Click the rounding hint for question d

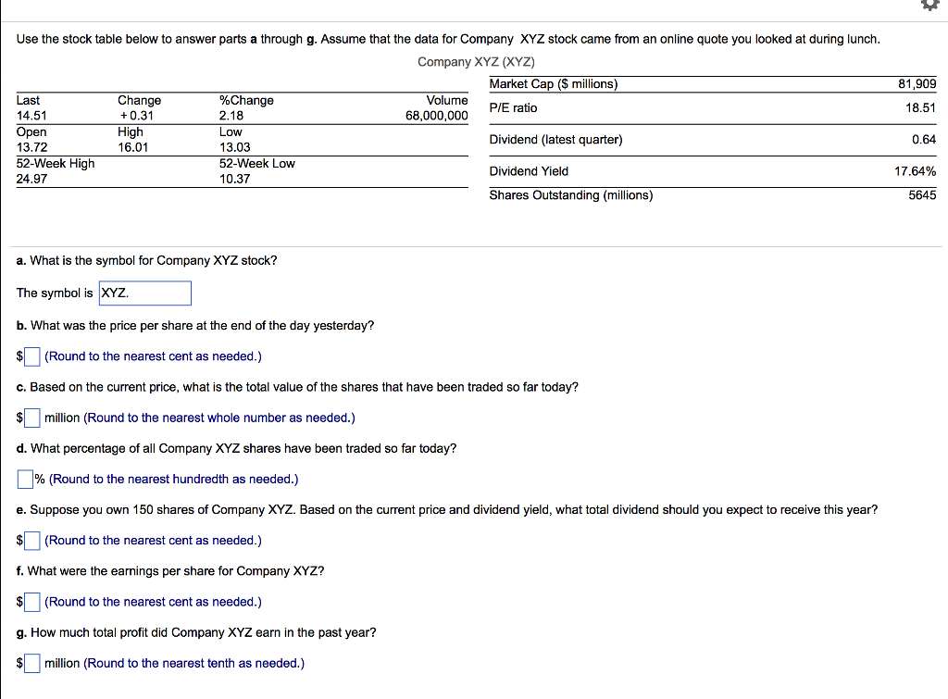(x=173, y=480)
